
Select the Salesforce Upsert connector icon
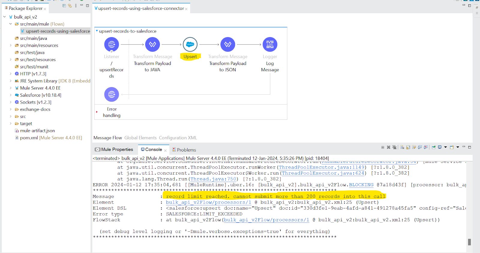190,44
